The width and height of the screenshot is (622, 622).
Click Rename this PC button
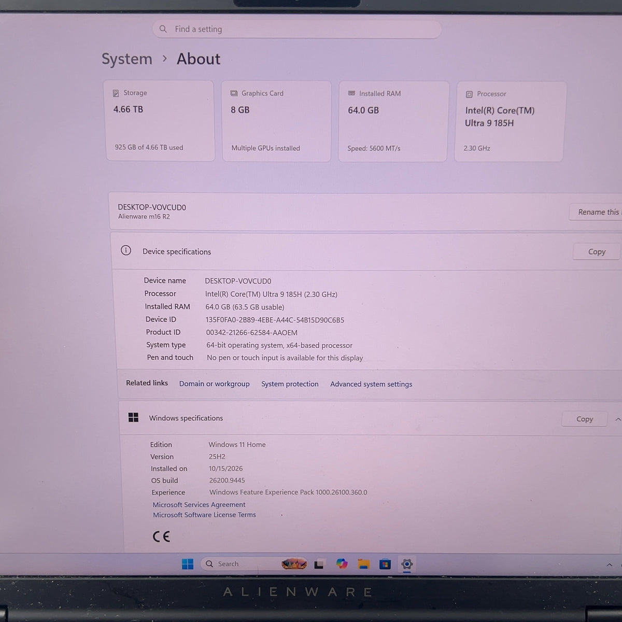[596, 212]
